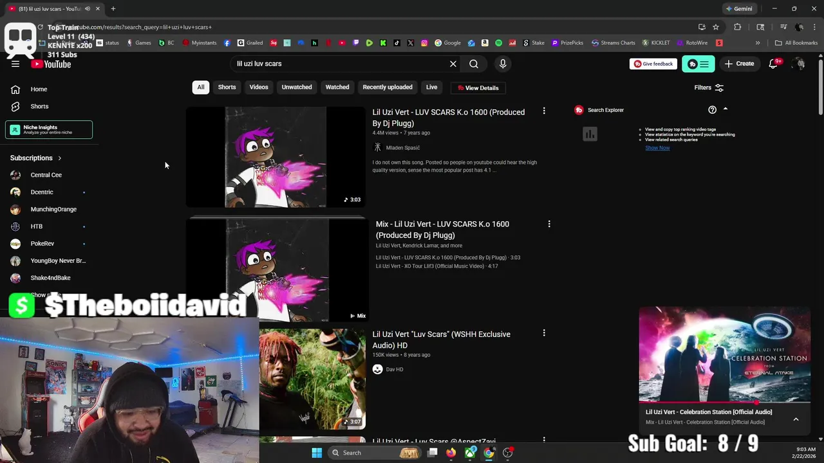Expand the Celebration Station mini player chevron
This screenshot has width=824, height=463.
[x=796, y=419]
